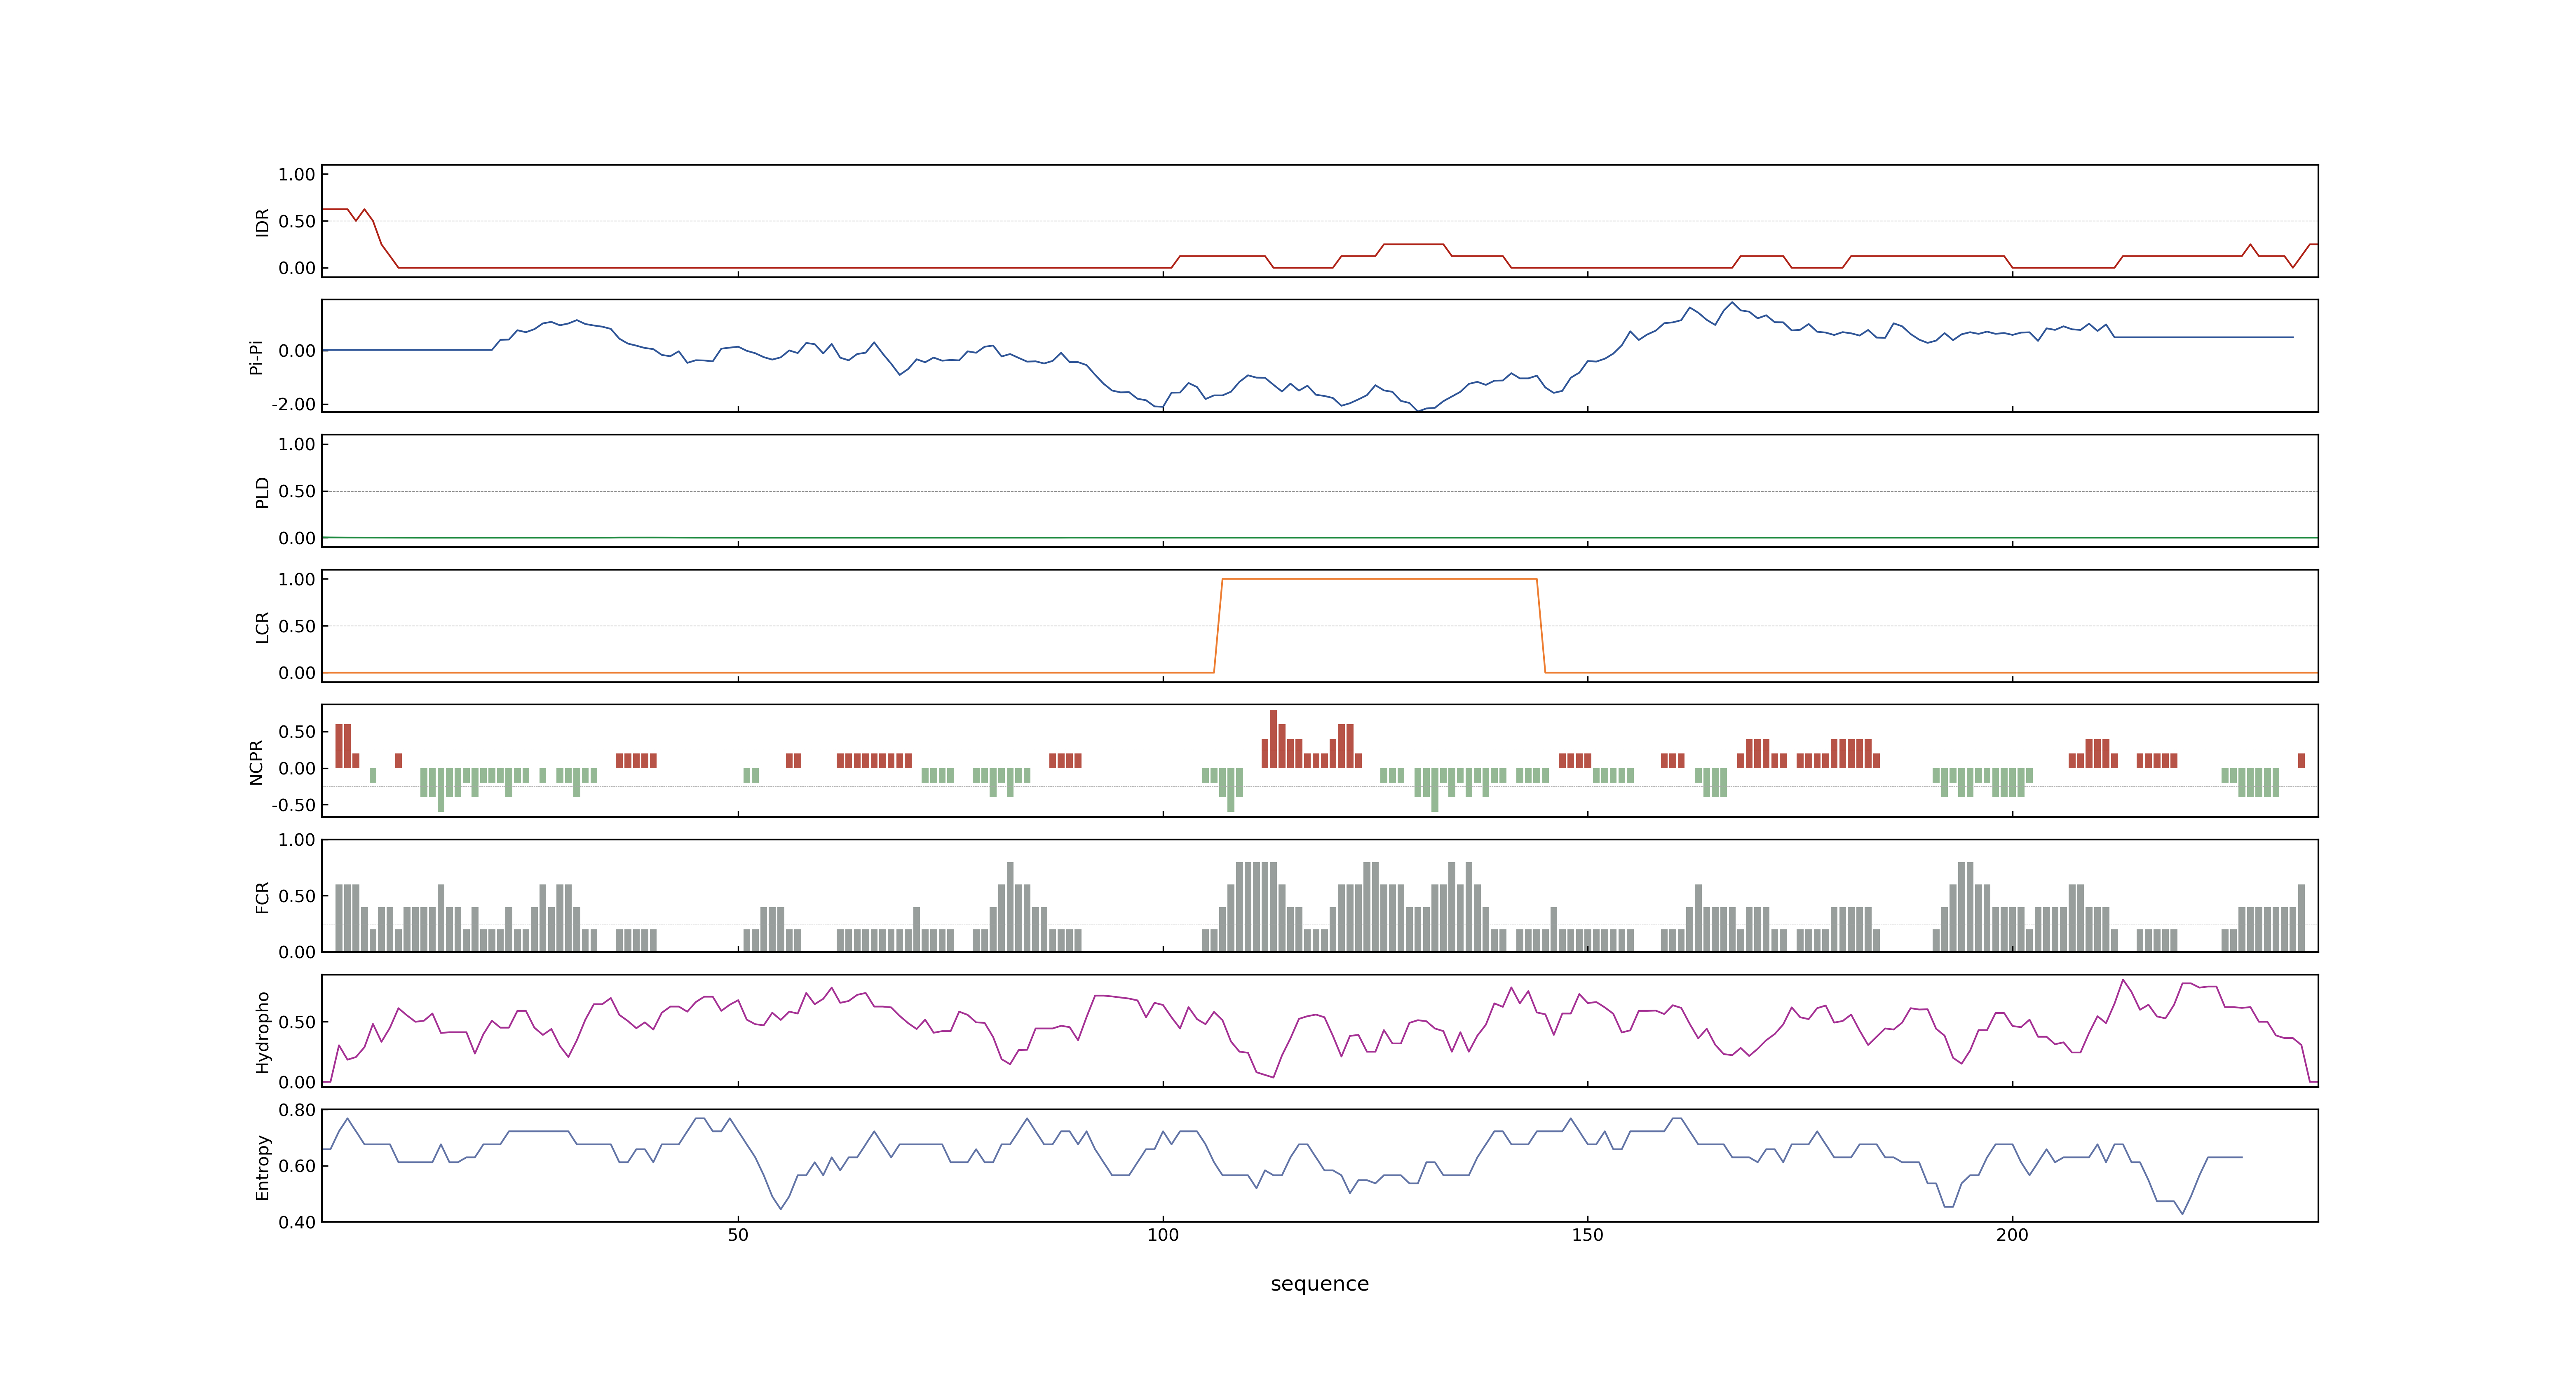Image resolution: width=2576 pixels, height=1373 pixels.
Task: Click the 1.00 tick on PLD axis
Action: point(297,444)
